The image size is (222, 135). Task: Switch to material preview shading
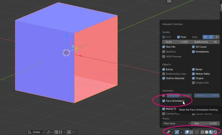(x=211, y=132)
